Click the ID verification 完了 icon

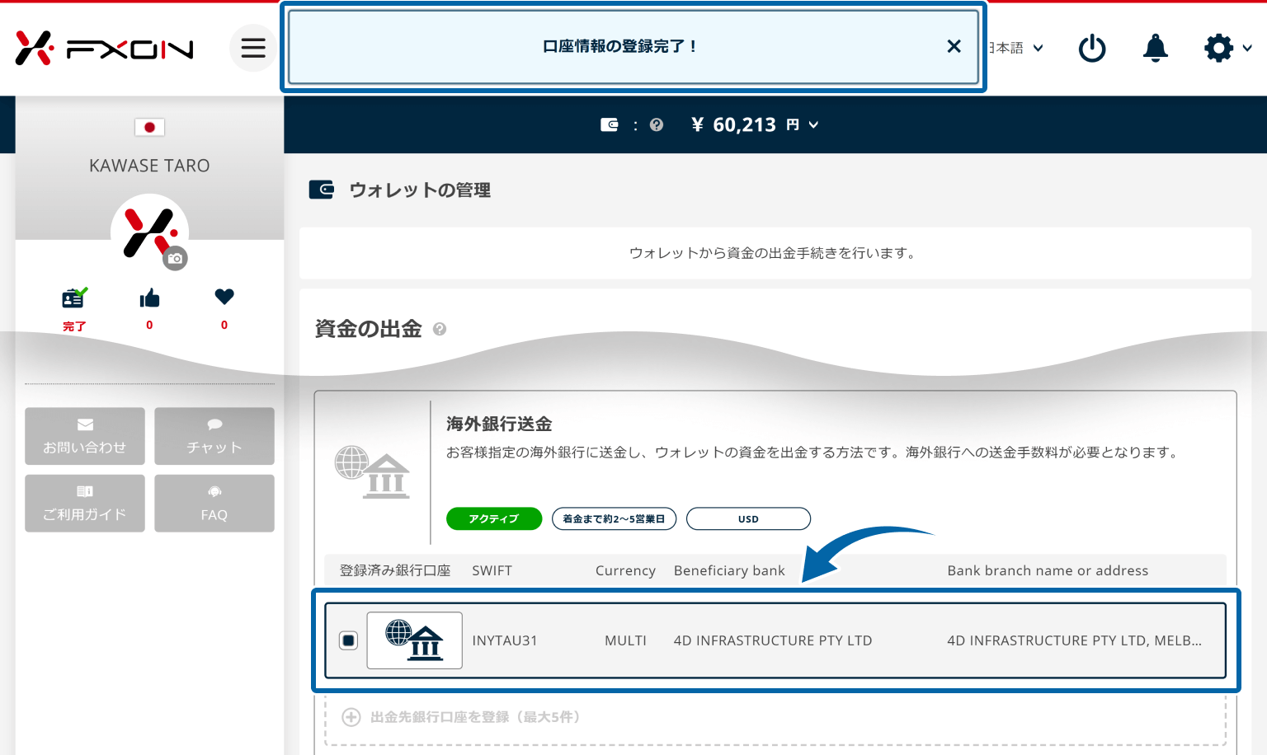point(74,298)
